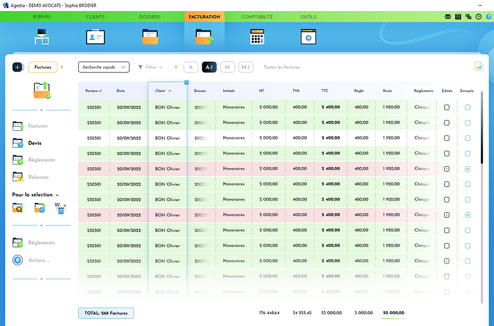This screenshot has width=494, height=326.
Task: Open the calendar icon in top bar
Action: 458,16
